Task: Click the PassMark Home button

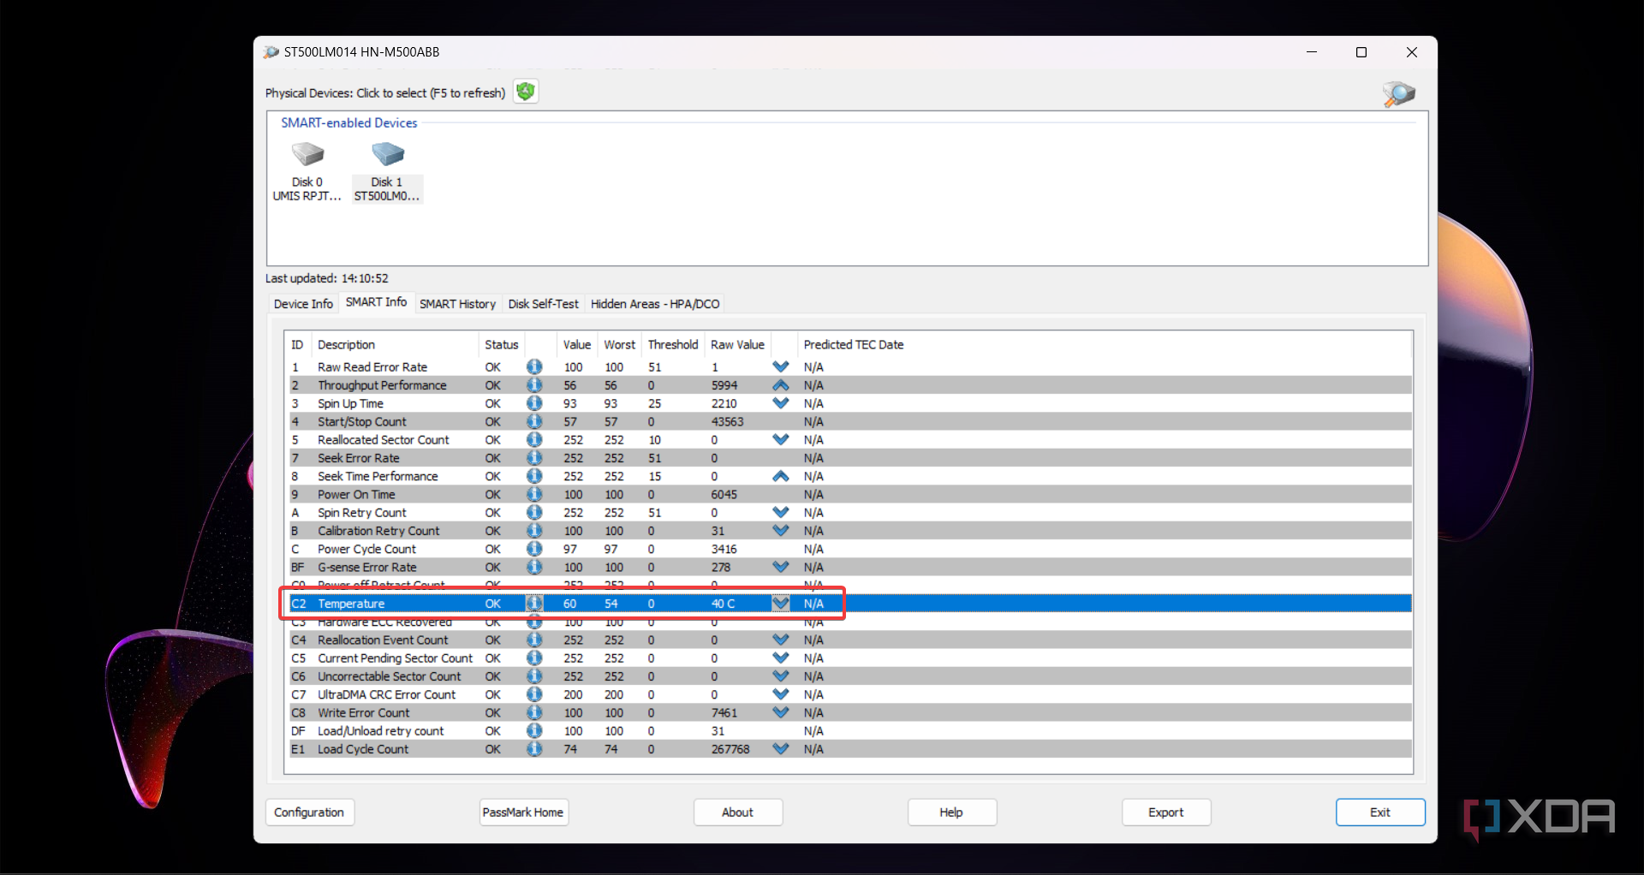Action: tap(523, 812)
